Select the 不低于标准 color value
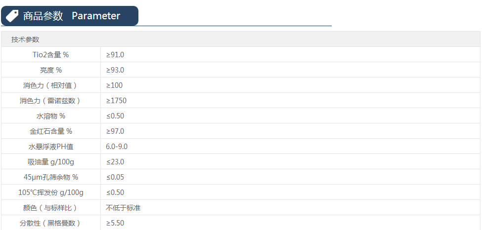The width and height of the screenshot is (482, 230). point(123,208)
